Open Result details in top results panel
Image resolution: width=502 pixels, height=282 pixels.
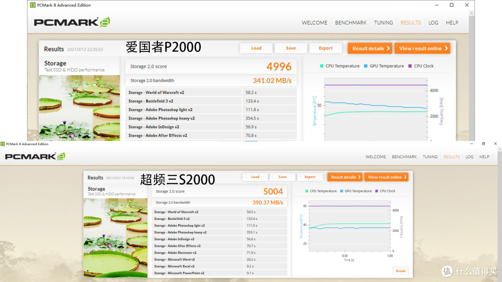370,48
